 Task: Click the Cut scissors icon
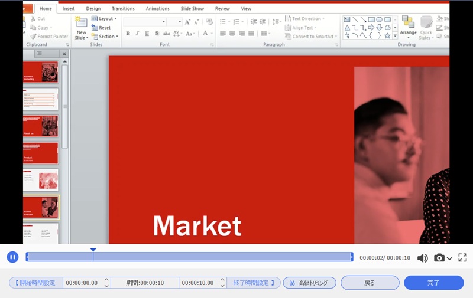click(x=33, y=19)
